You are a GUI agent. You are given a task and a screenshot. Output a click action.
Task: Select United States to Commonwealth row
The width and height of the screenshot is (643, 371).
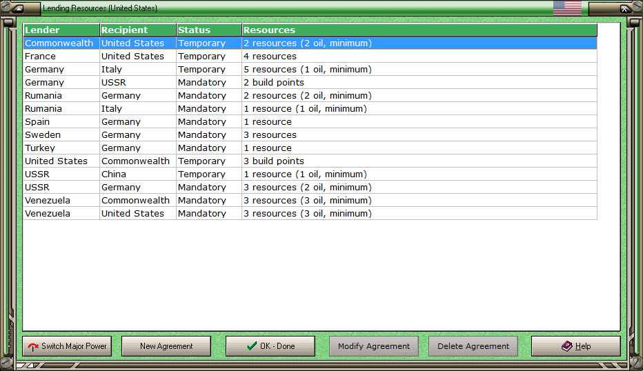(310, 161)
